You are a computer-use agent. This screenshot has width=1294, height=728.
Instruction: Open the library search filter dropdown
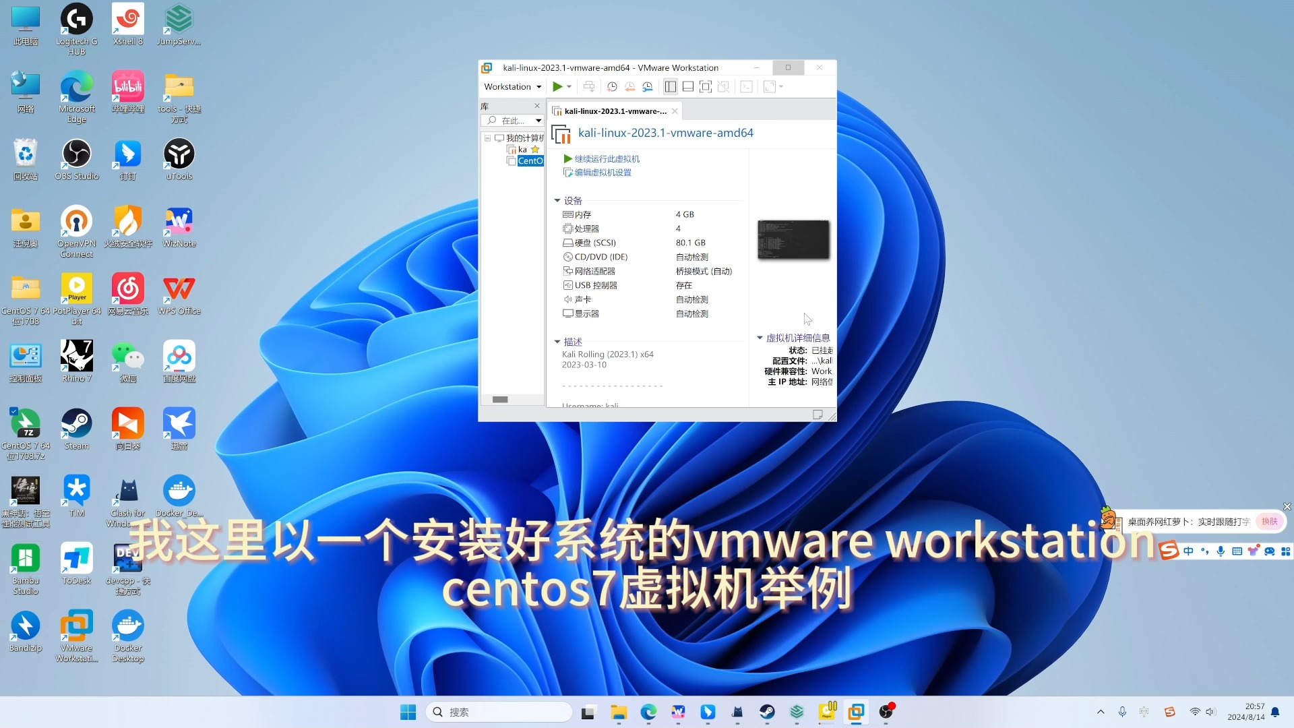[x=538, y=121]
